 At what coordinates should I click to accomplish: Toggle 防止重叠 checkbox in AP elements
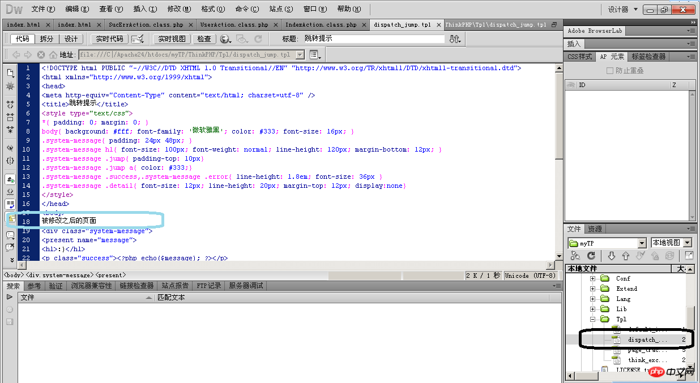pyautogui.click(x=610, y=71)
